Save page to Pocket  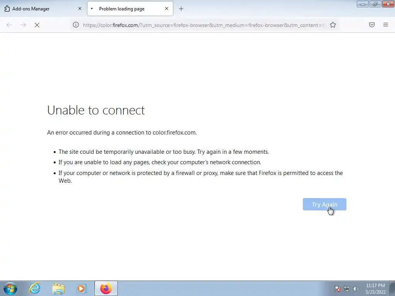tap(372, 25)
